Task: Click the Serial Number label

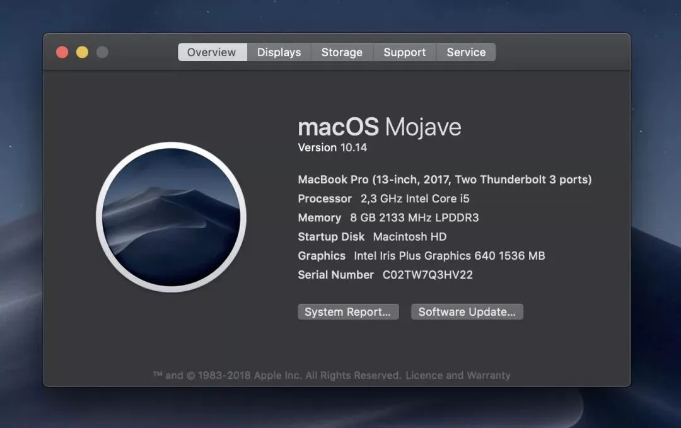Action: (335, 275)
